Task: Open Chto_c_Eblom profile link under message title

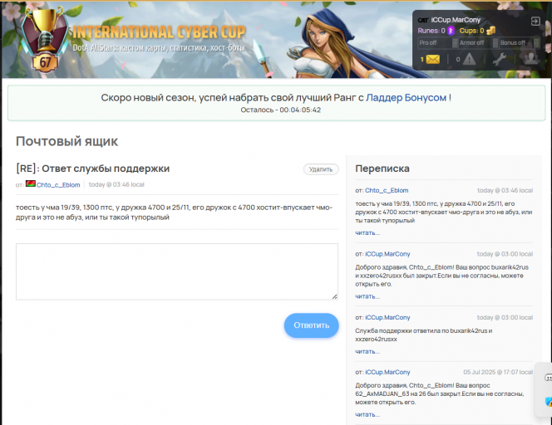Action: click(58, 185)
